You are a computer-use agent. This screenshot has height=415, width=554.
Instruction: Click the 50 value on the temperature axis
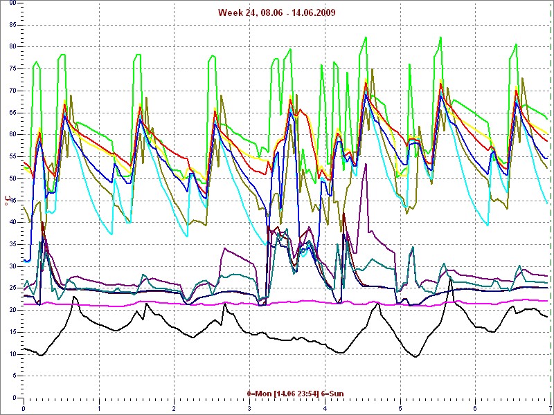pyautogui.click(x=12, y=178)
